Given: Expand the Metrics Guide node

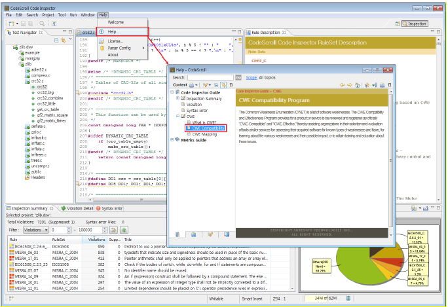Looking at the screenshot, I should (172, 140).
